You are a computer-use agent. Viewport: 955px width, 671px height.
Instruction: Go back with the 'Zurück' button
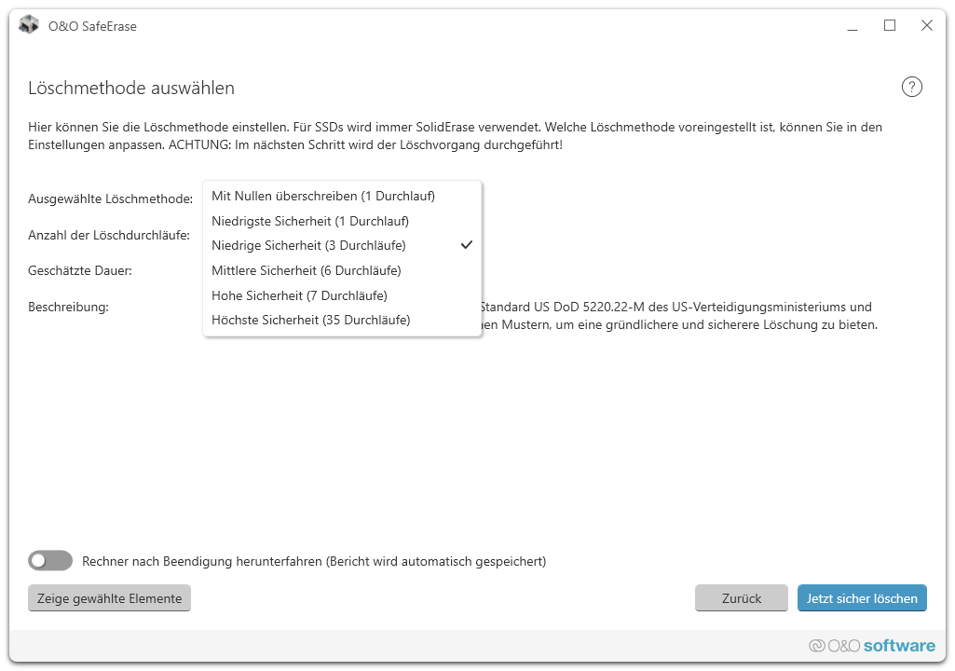(x=742, y=598)
